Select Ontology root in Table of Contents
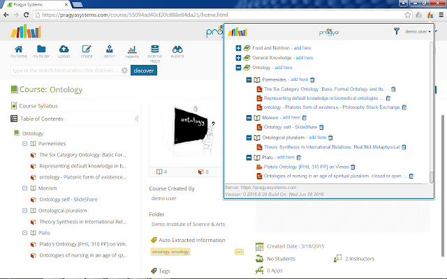The image size is (447, 279). tap(33, 133)
